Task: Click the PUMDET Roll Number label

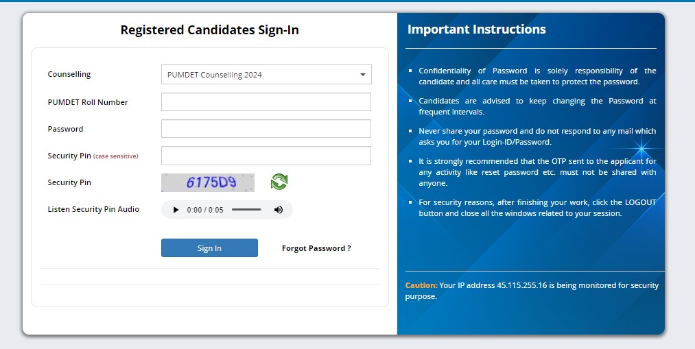Action: pyautogui.click(x=88, y=102)
